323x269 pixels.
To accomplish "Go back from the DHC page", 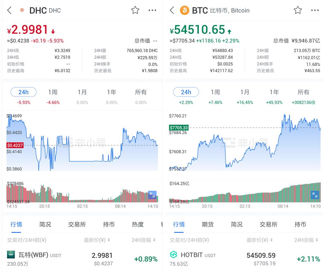I will (x=9, y=10).
